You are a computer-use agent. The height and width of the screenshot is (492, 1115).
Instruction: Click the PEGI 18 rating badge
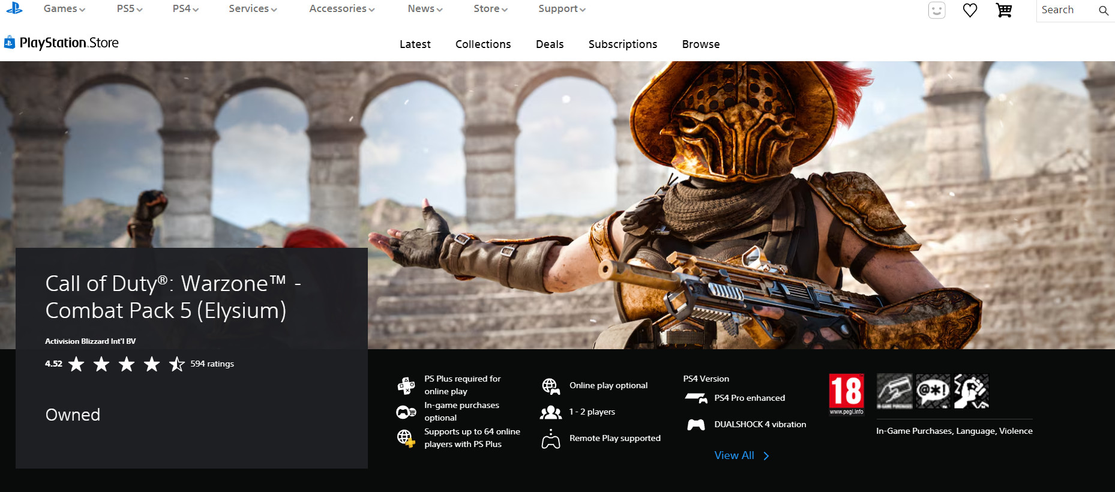pyautogui.click(x=846, y=394)
